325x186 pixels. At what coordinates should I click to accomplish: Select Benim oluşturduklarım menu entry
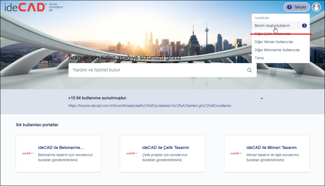click(x=281, y=26)
